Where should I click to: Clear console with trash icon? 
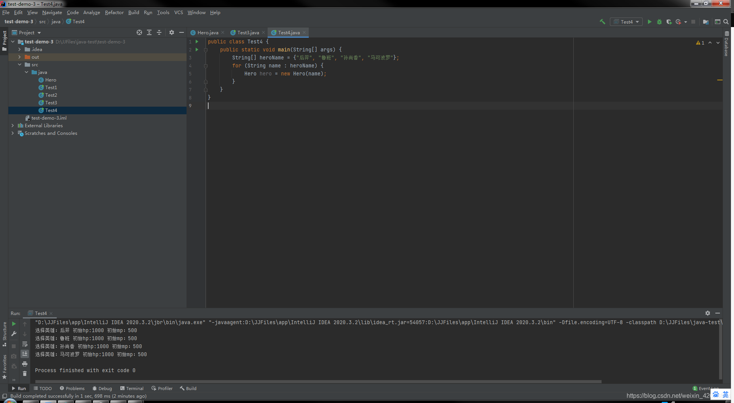click(x=25, y=374)
